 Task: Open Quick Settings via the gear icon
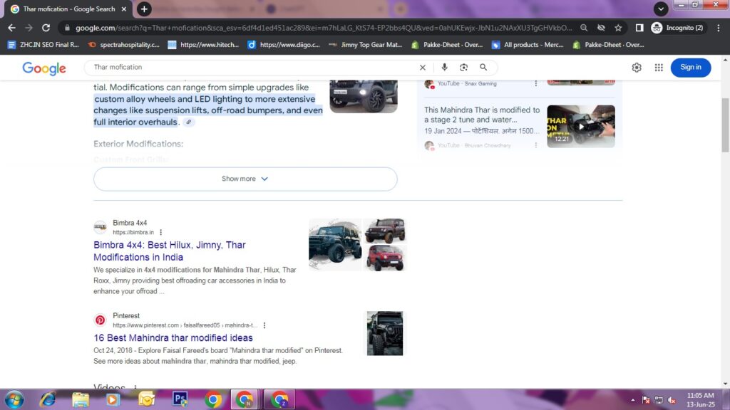coord(637,67)
